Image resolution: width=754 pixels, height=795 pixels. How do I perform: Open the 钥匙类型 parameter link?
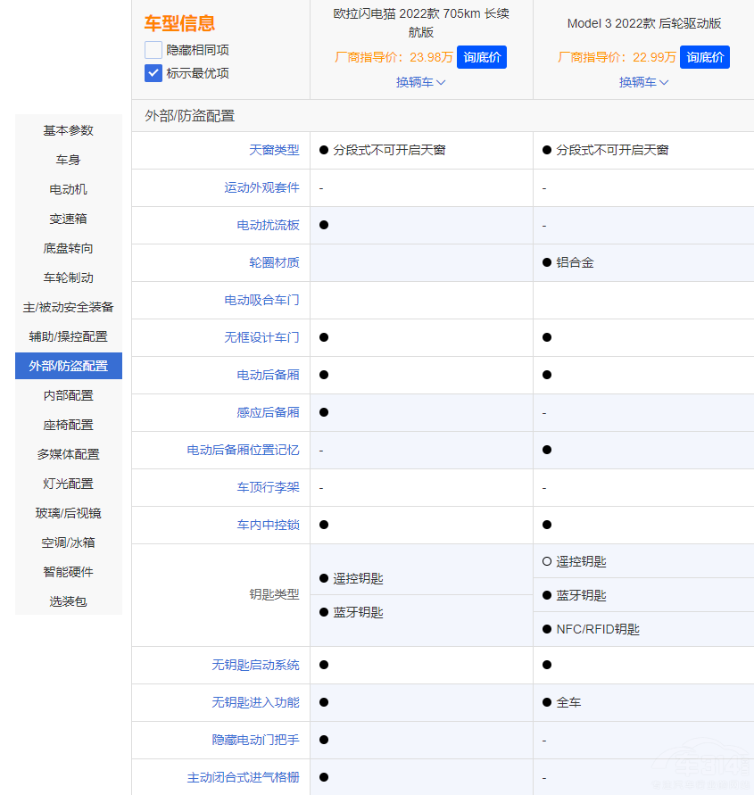(x=274, y=594)
